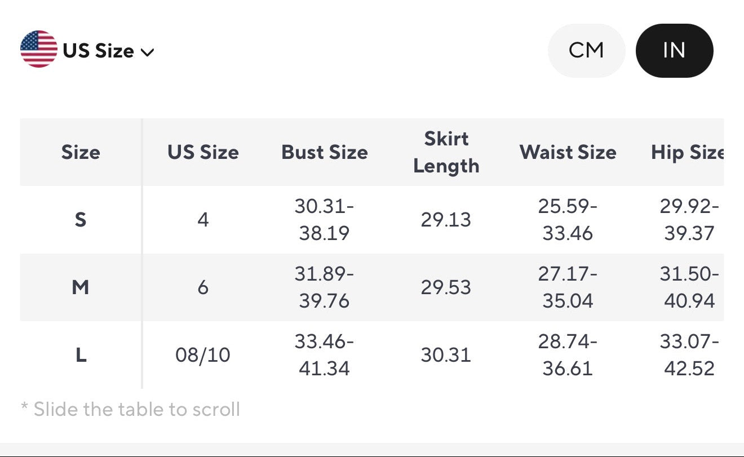This screenshot has width=744, height=457.
Task: Click the Slide the table note
Action: click(130, 409)
